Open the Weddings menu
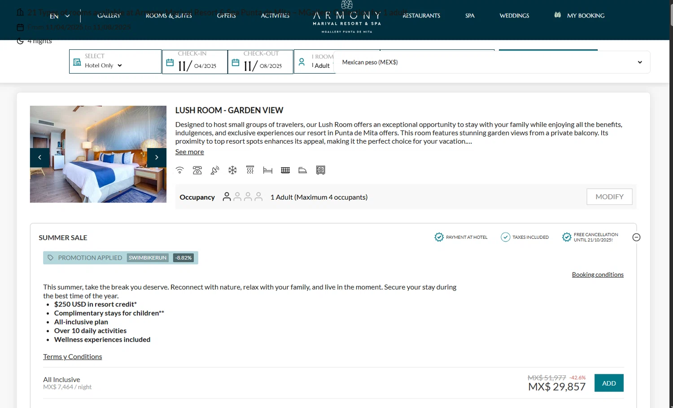 [514, 16]
